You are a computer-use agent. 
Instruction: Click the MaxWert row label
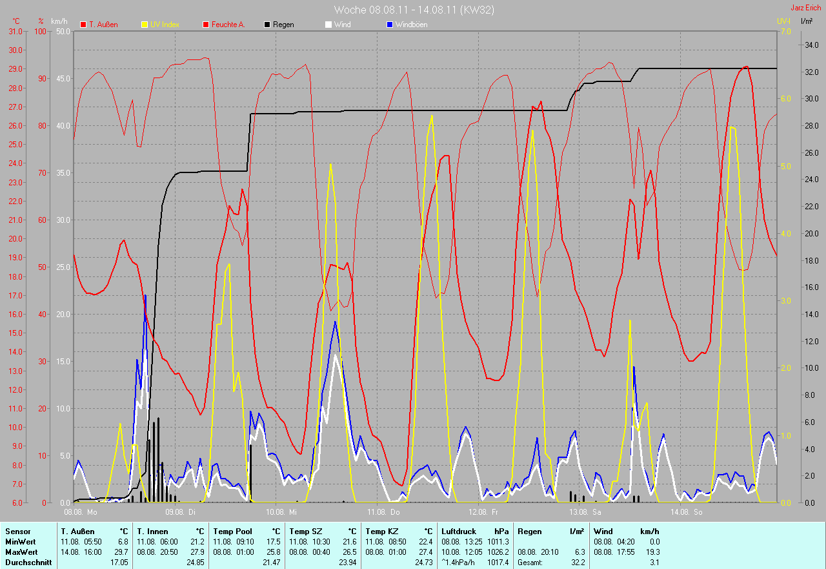point(21,552)
